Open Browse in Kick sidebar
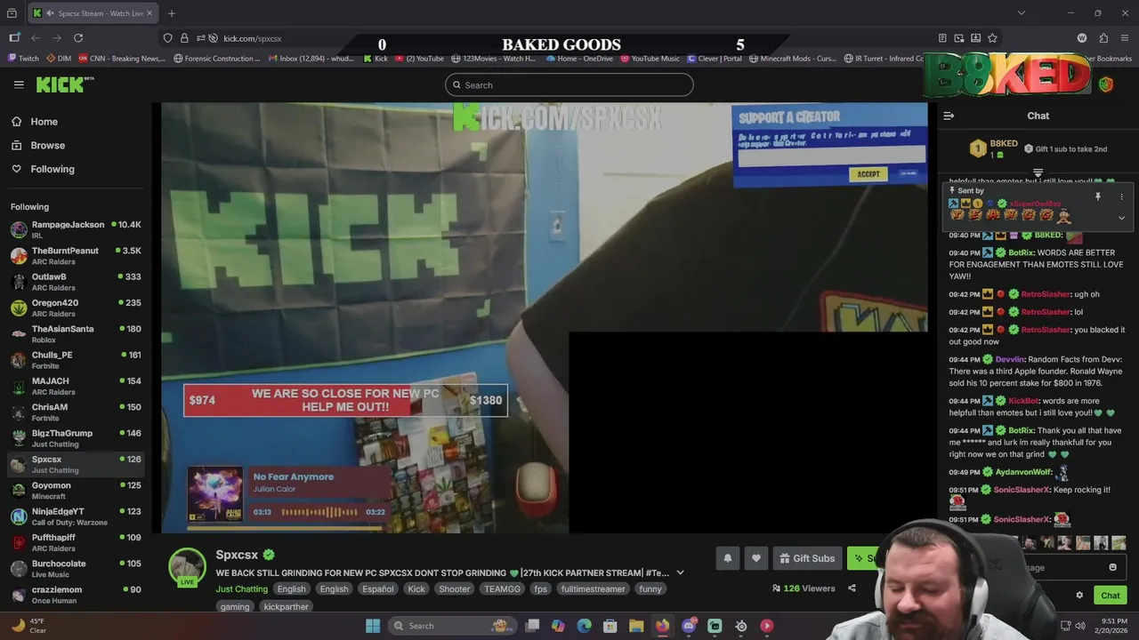This screenshot has width=1139, height=640. coord(47,145)
